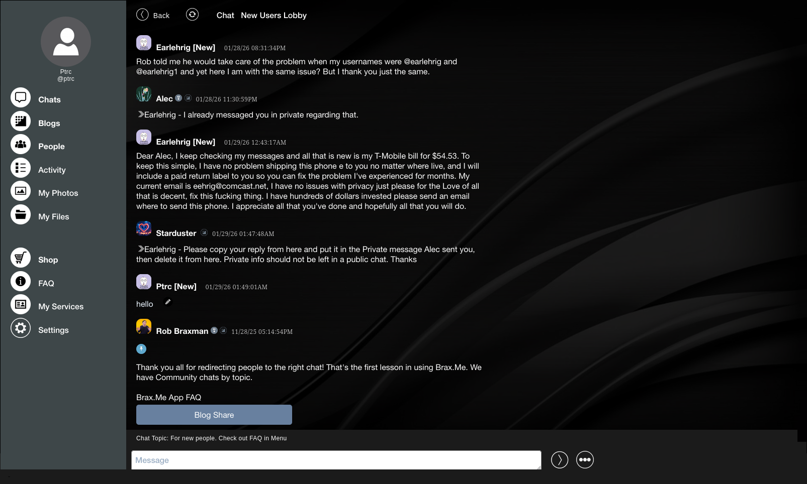Click the photo icon next to Starduster
Viewport: 807px width, 484px height.
204,232
